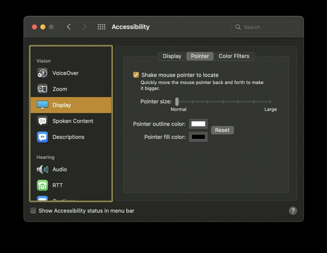Image resolution: width=327 pixels, height=253 pixels.
Task: Click the Display monitor icon
Action: 43,105
